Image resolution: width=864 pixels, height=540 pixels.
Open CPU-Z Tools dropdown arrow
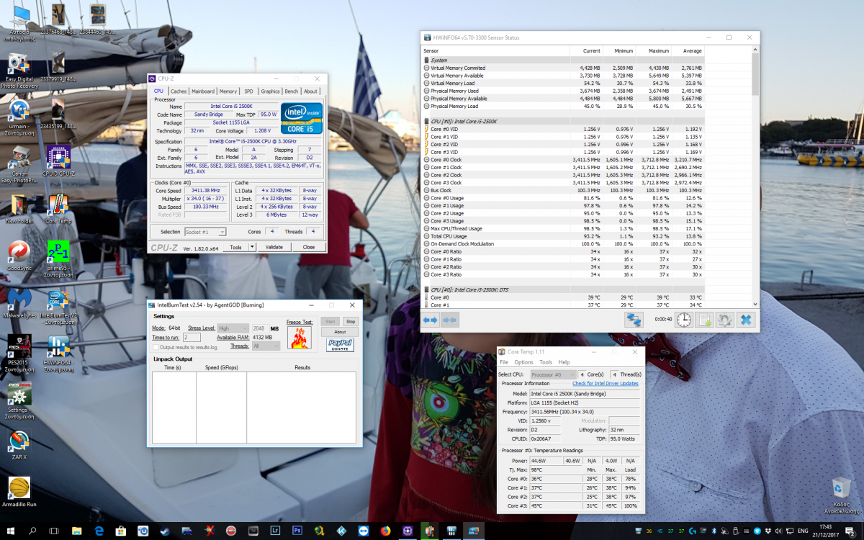tap(252, 247)
